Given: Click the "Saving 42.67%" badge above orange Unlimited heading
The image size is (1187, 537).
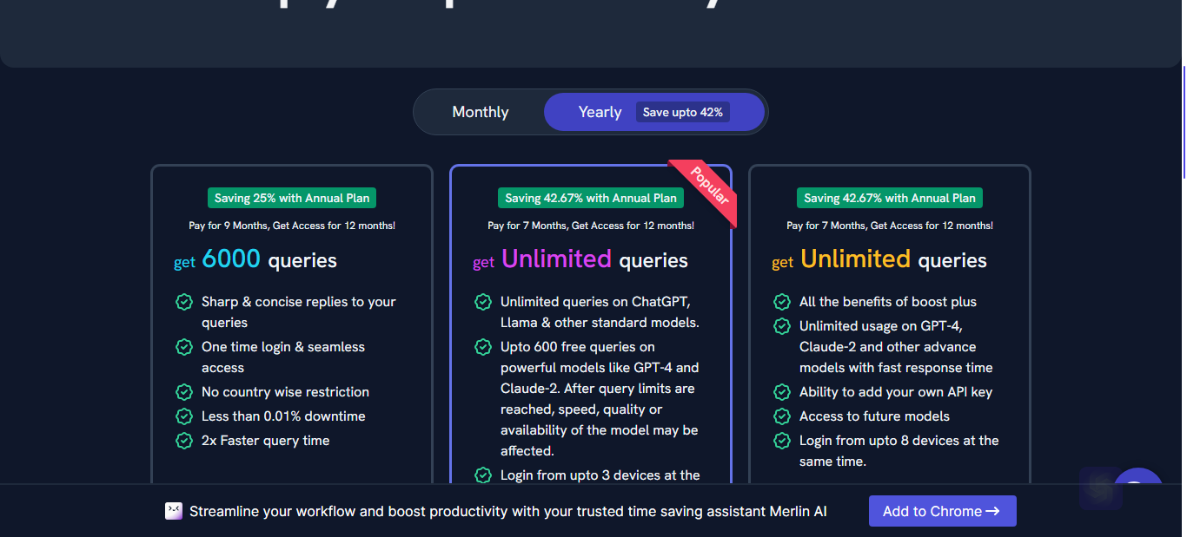Looking at the screenshot, I should (x=890, y=198).
